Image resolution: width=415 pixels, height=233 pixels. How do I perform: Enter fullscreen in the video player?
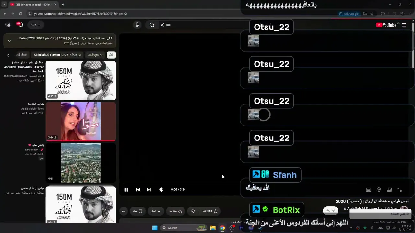(399, 190)
